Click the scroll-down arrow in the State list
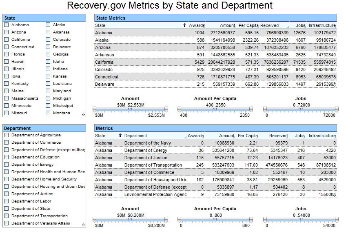 83,114
